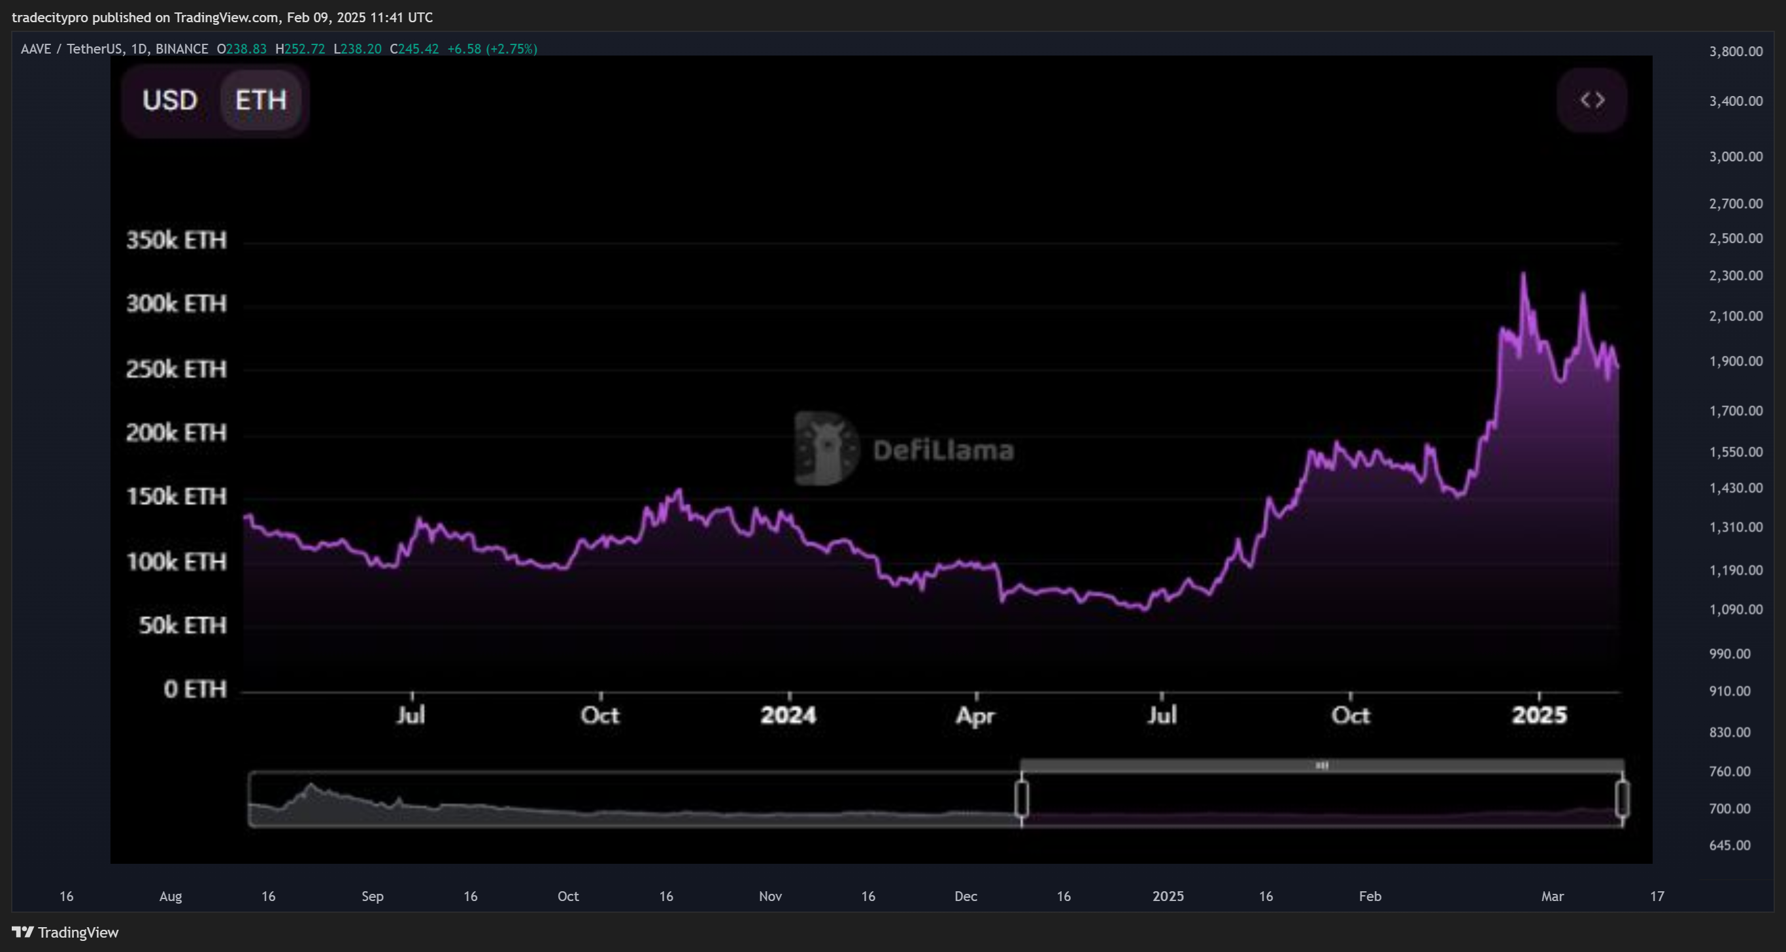Click the +6.58 (+2.75%) change value
This screenshot has width=1786, height=952.
tap(492, 49)
